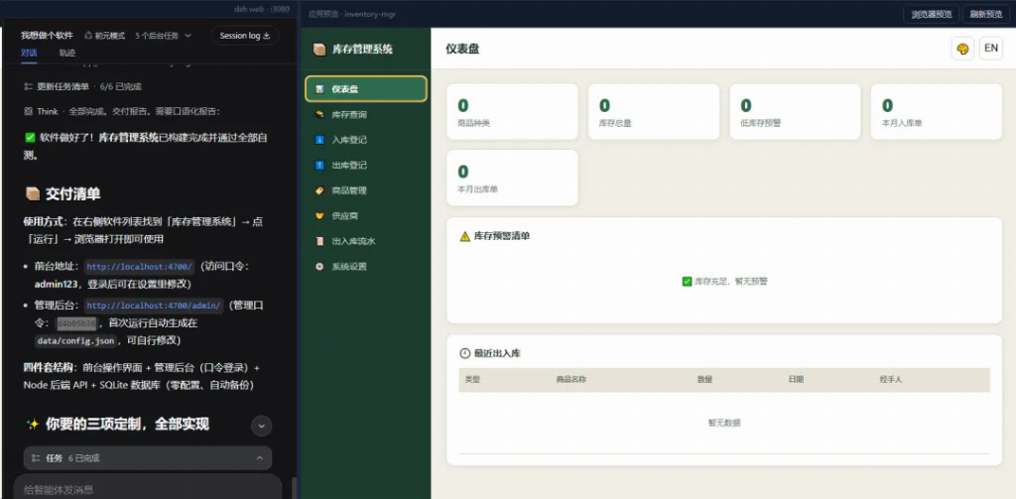Open link http://localhost:4700/admin/
Viewport: 1016px width, 499px height.
[154, 306]
